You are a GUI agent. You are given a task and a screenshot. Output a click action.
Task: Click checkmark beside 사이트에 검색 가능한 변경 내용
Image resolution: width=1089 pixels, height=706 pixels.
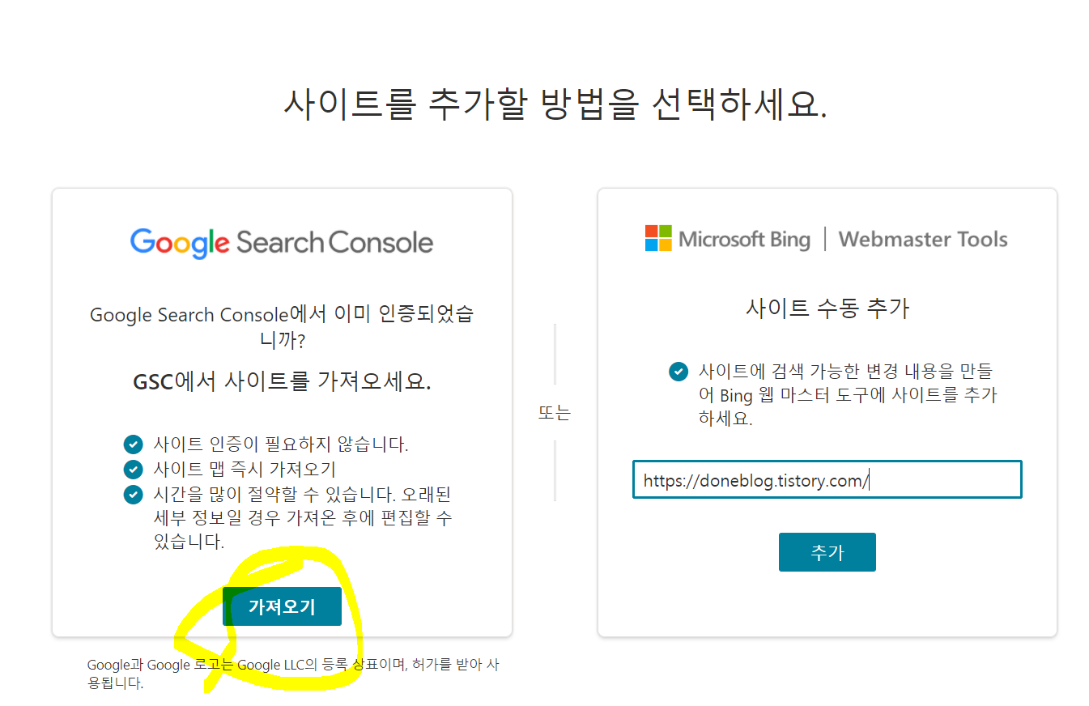click(678, 372)
